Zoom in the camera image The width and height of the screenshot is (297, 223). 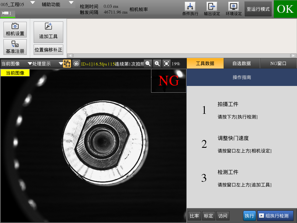tap(157, 64)
